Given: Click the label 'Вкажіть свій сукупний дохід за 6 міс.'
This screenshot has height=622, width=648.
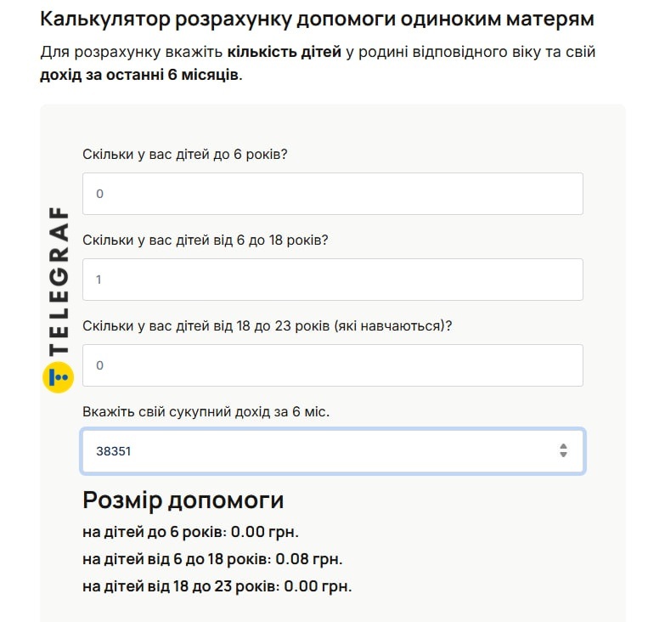Looking at the screenshot, I should coord(206,411).
